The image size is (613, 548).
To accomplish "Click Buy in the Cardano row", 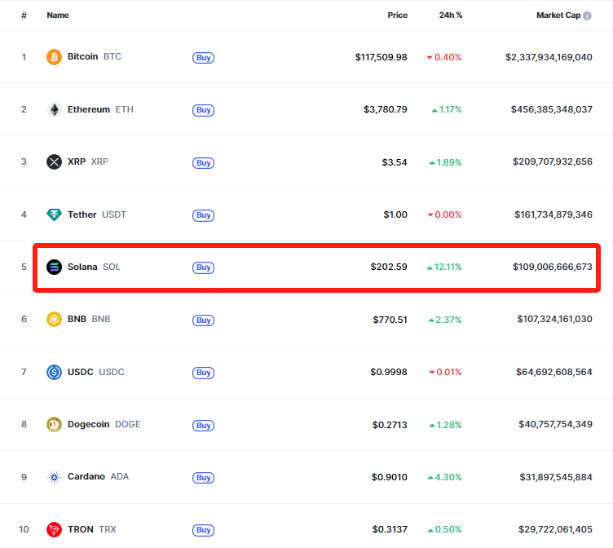I will (203, 478).
